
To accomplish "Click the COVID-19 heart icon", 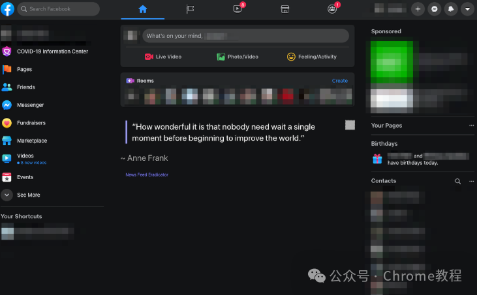I will [7, 51].
